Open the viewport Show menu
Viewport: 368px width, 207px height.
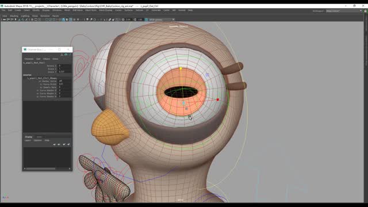point(34,16)
